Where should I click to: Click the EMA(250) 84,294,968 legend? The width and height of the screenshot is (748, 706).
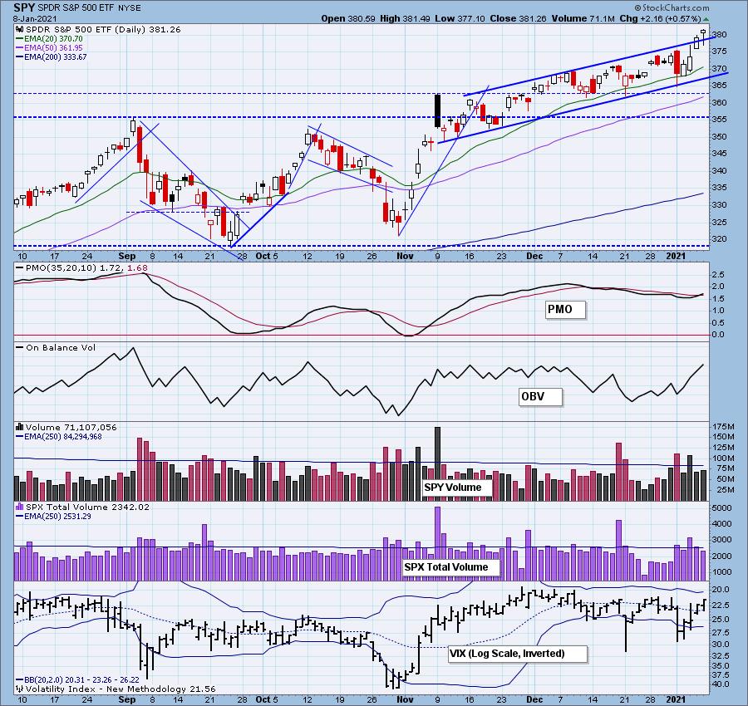(x=59, y=436)
